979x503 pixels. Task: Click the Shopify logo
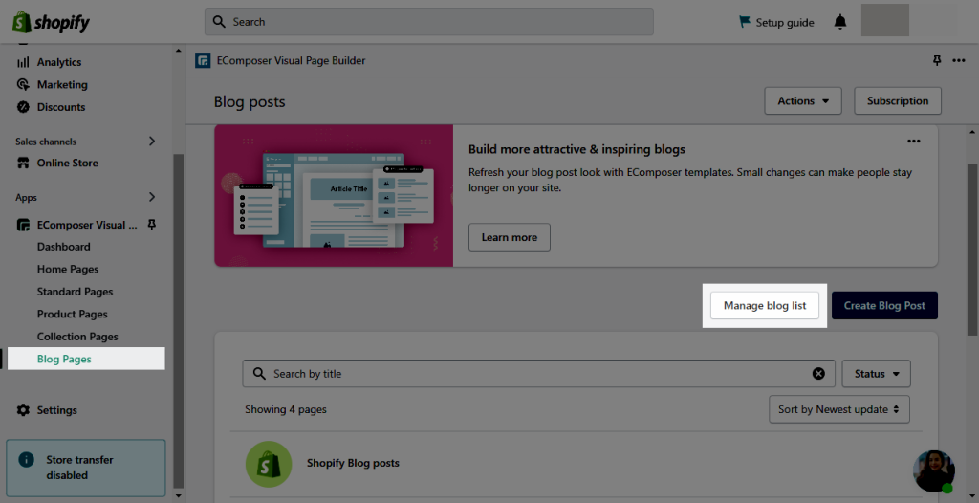[x=52, y=22]
